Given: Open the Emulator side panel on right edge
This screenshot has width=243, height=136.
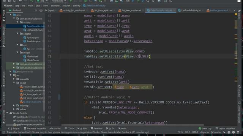Looking at the screenshot, I should pyautogui.click(x=239, y=91).
